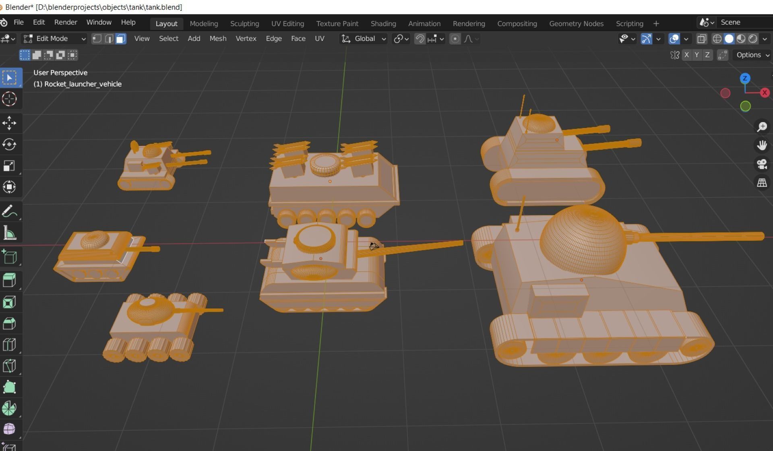Toggle snapping magnet
Screen dimensions: 773x451
coord(420,39)
